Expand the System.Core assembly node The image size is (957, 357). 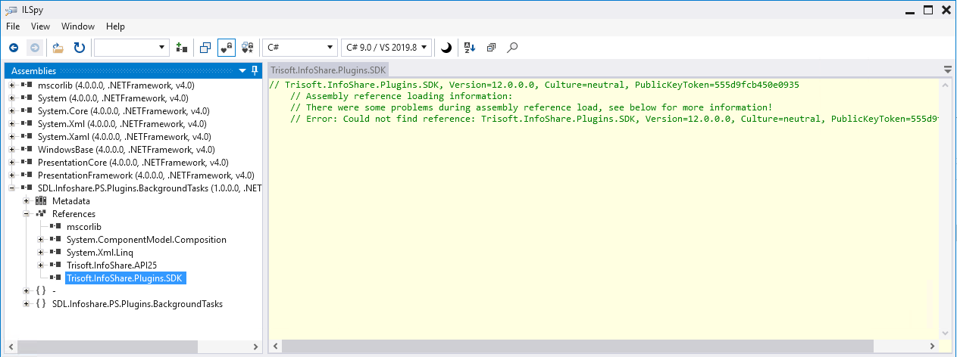point(12,110)
